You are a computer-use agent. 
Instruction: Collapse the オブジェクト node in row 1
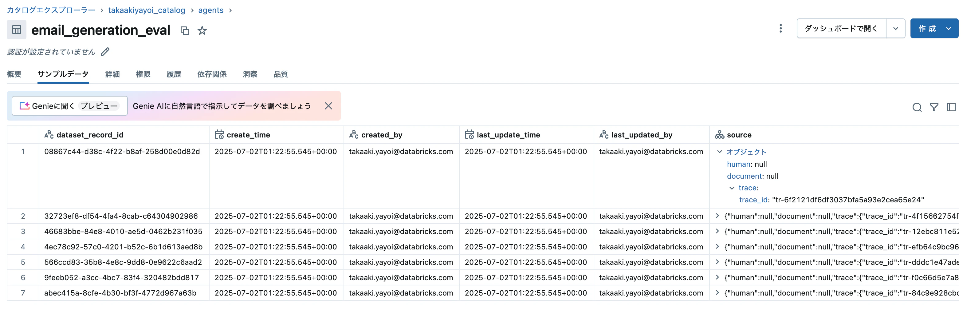[x=719, y=152]
